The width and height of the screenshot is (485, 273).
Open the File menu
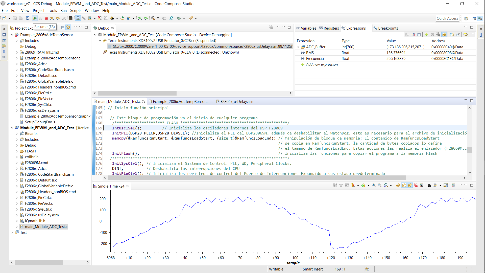tap(5, 11)
